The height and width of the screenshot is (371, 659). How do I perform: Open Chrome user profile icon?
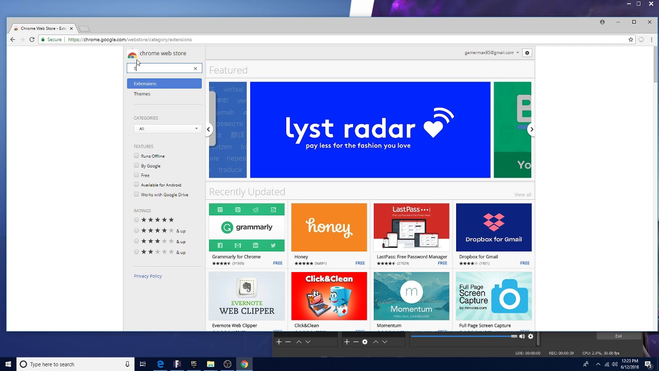point(602,22)
